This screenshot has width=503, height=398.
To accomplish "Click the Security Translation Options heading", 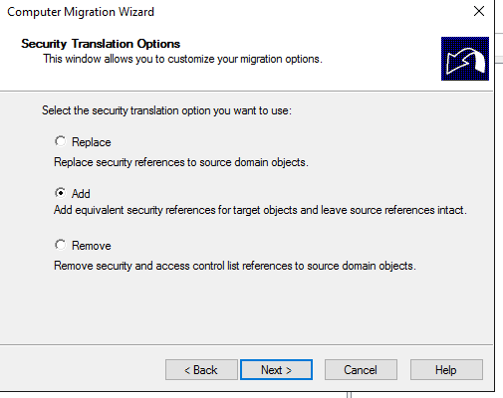I will pyautogui.click(x=101, y=44).
